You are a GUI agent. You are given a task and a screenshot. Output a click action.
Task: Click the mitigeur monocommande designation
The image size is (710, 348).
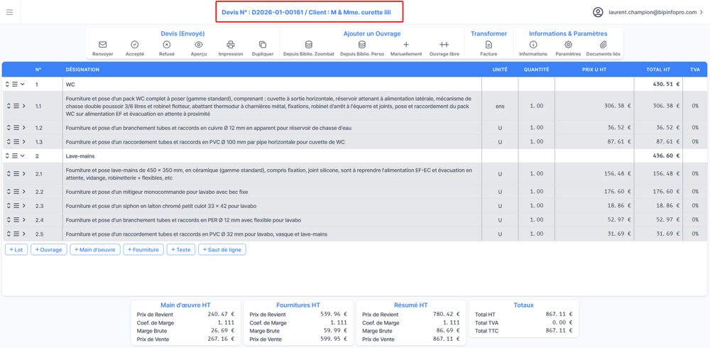[x=157, y=192]
